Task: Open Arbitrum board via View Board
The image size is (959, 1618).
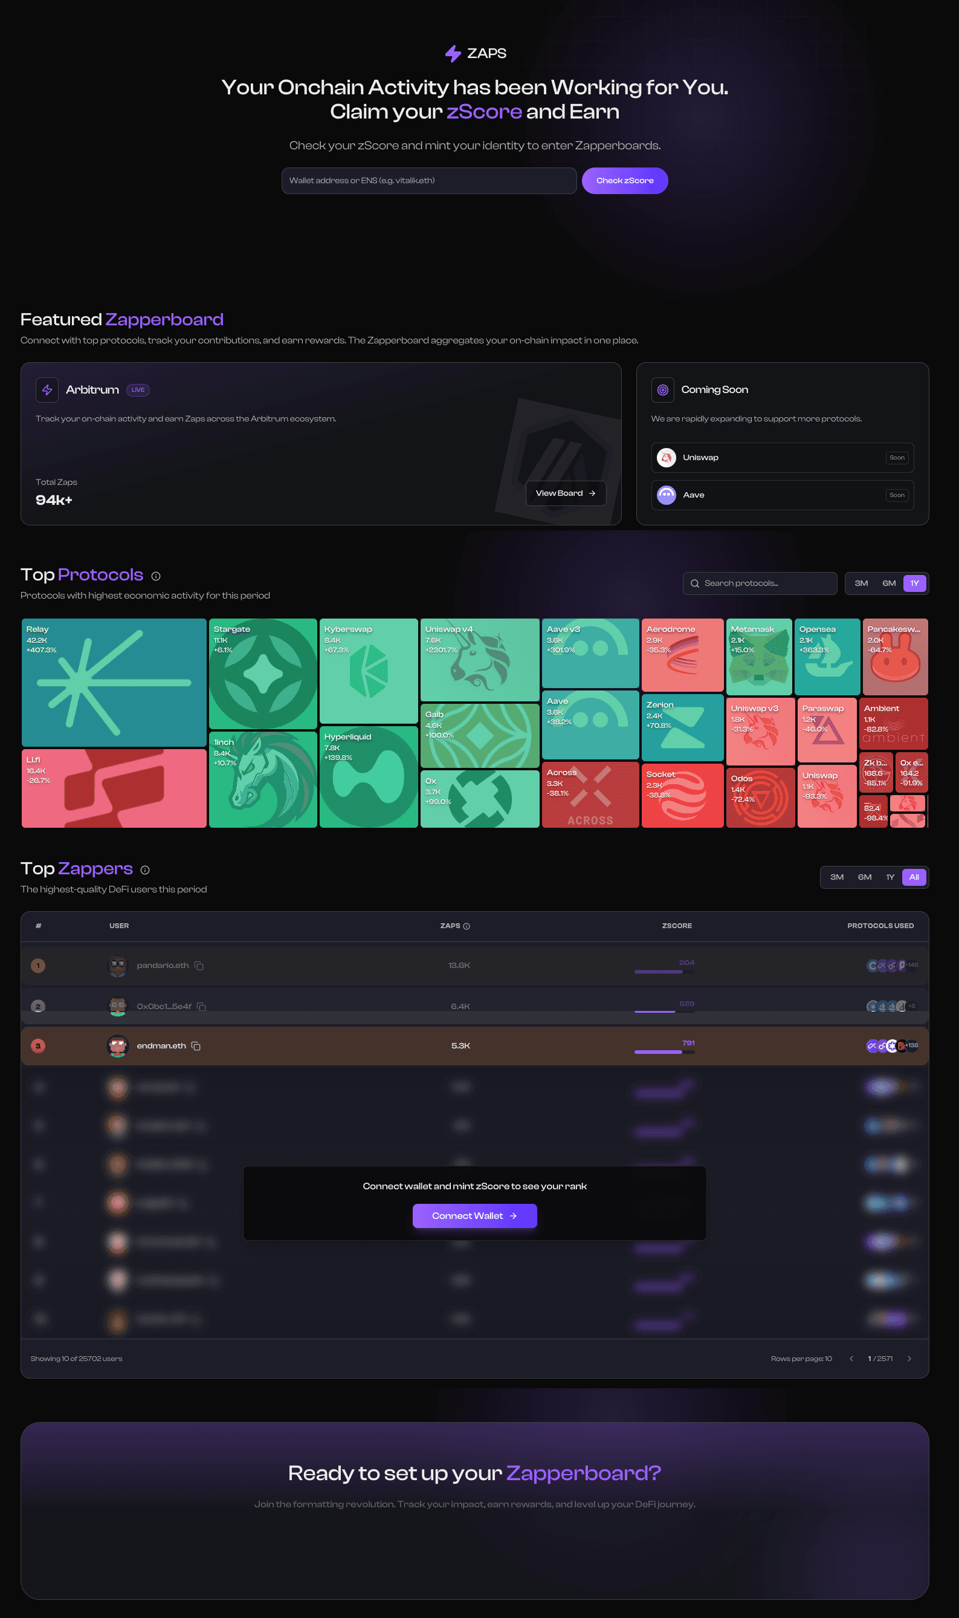Action: coord(566,493)
